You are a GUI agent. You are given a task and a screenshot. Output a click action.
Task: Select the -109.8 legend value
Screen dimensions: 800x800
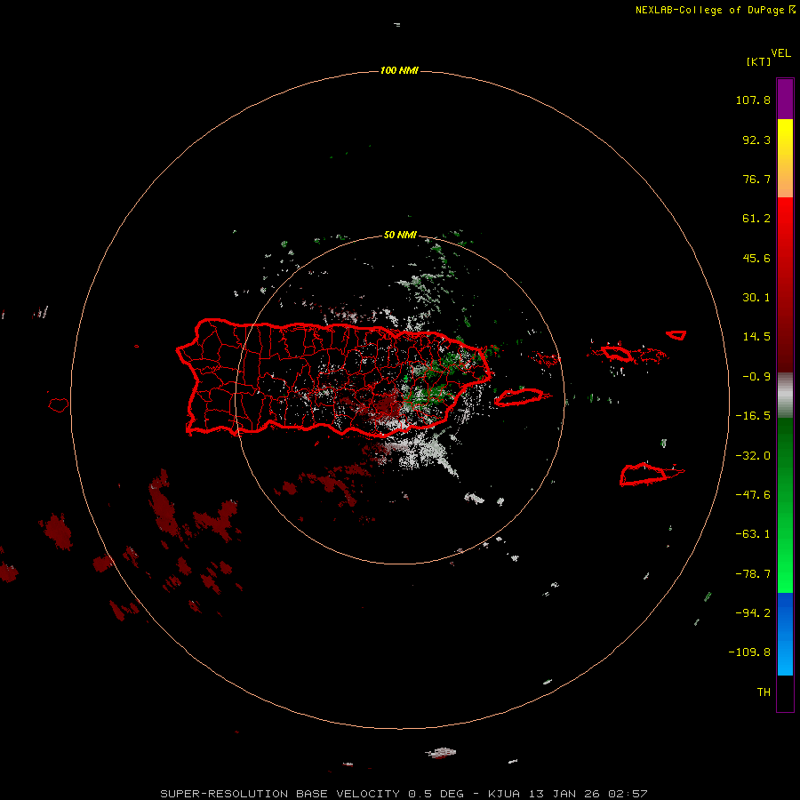[x=749, y=652]
